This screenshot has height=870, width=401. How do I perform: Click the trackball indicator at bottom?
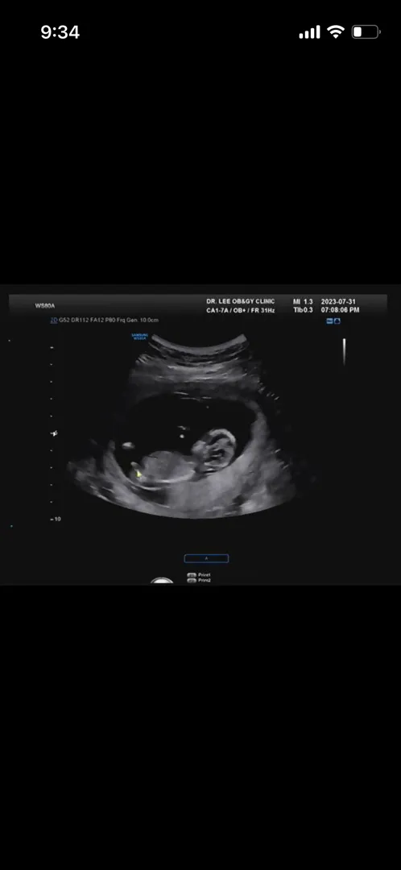point(162,581)
